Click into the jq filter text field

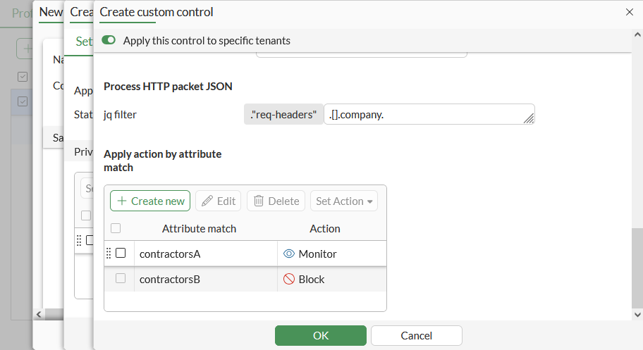(423, 115)
